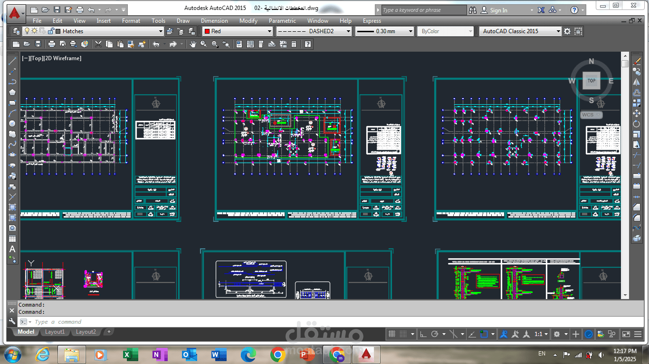Activate the Pan hand tool
This screenshot has height=364, width=649.
click(193, 44)
